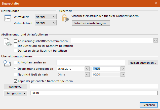Expand the delay date picker for 26.06.2019
The image size is (160, 110).
pyautogui.click(x=87, y=68)
